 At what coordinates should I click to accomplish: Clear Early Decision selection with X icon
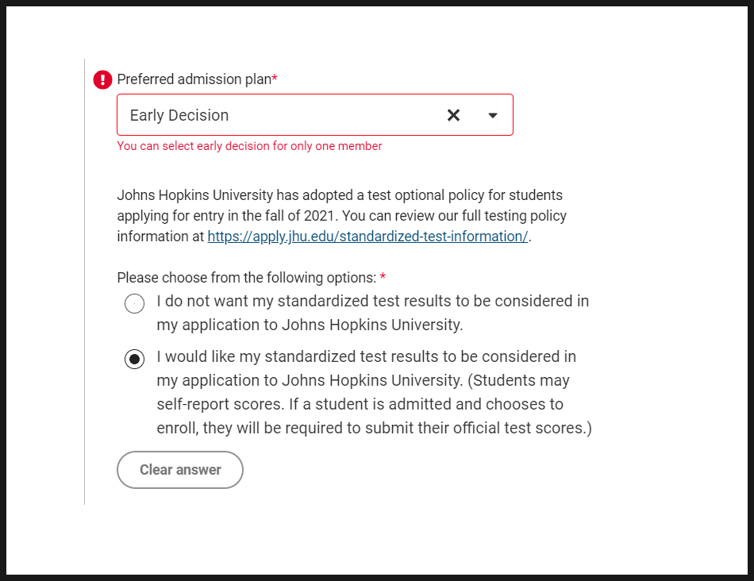[453, 115]
